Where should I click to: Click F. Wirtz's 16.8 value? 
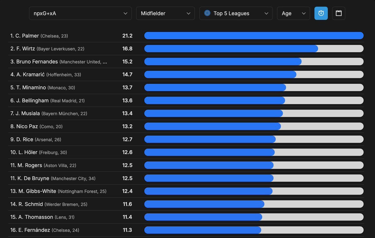(x=127, y=49)
